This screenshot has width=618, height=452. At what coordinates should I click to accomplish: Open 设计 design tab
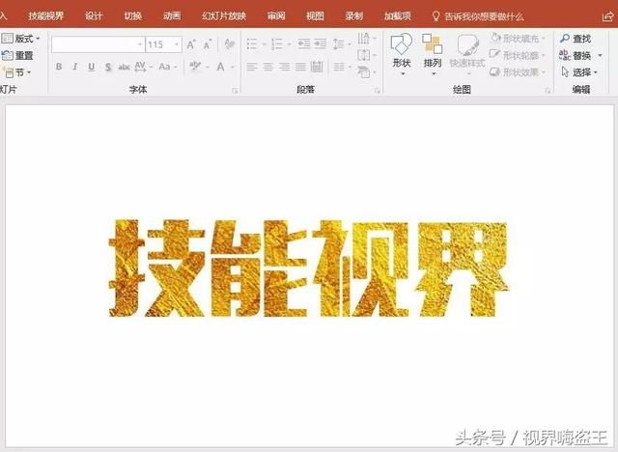click(x=94, y=16)
